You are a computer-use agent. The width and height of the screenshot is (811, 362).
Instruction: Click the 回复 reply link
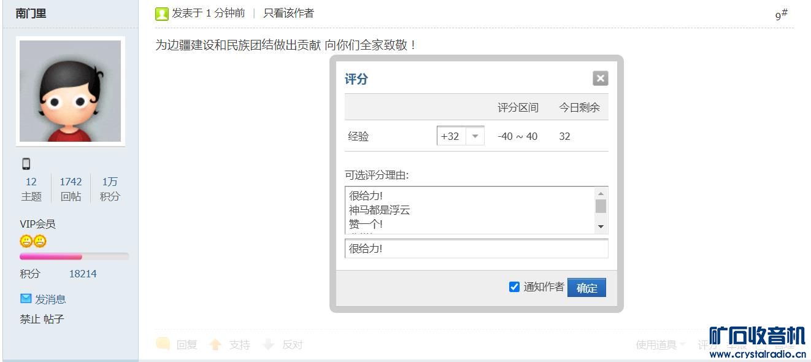pyautogui.click(x=187, y=345)
